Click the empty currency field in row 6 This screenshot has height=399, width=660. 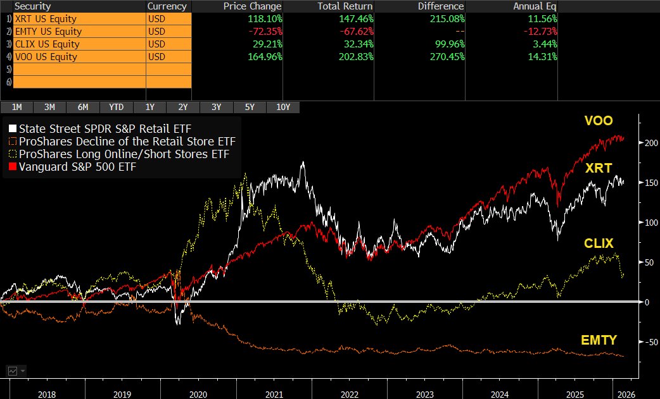[x=168, y=82]
